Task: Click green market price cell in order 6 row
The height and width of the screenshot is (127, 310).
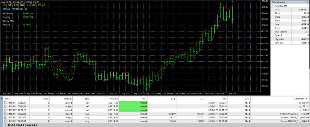Action: pos(133,103)
